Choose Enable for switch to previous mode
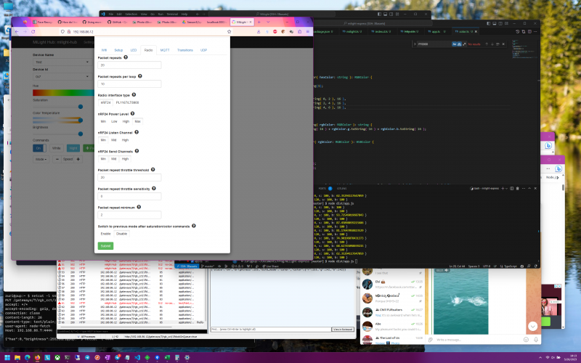The width and height of the screenshot is (581, 363). (x=105, y=234)
